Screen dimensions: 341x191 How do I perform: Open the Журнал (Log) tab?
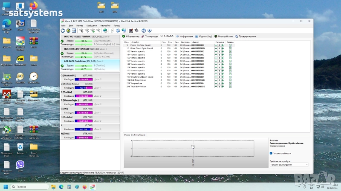pos(203,37)
